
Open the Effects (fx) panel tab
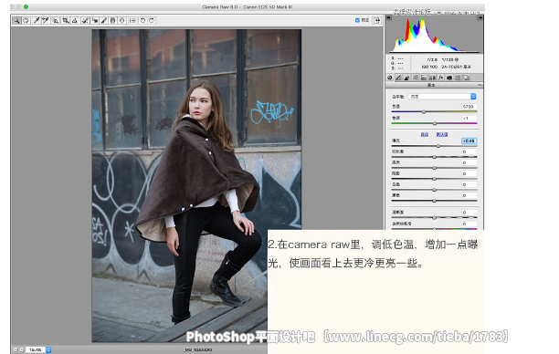[x=440, y=78]
